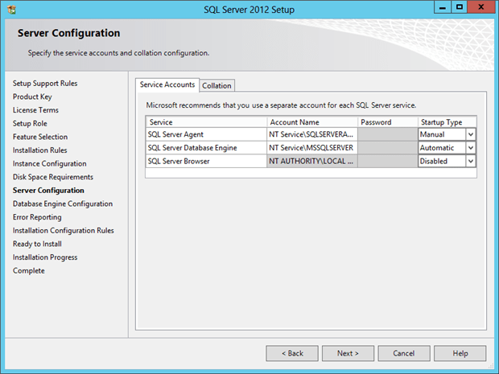Maximize the SQL Server 2012 Setup window
499x374 pixels.
[460, 7]
